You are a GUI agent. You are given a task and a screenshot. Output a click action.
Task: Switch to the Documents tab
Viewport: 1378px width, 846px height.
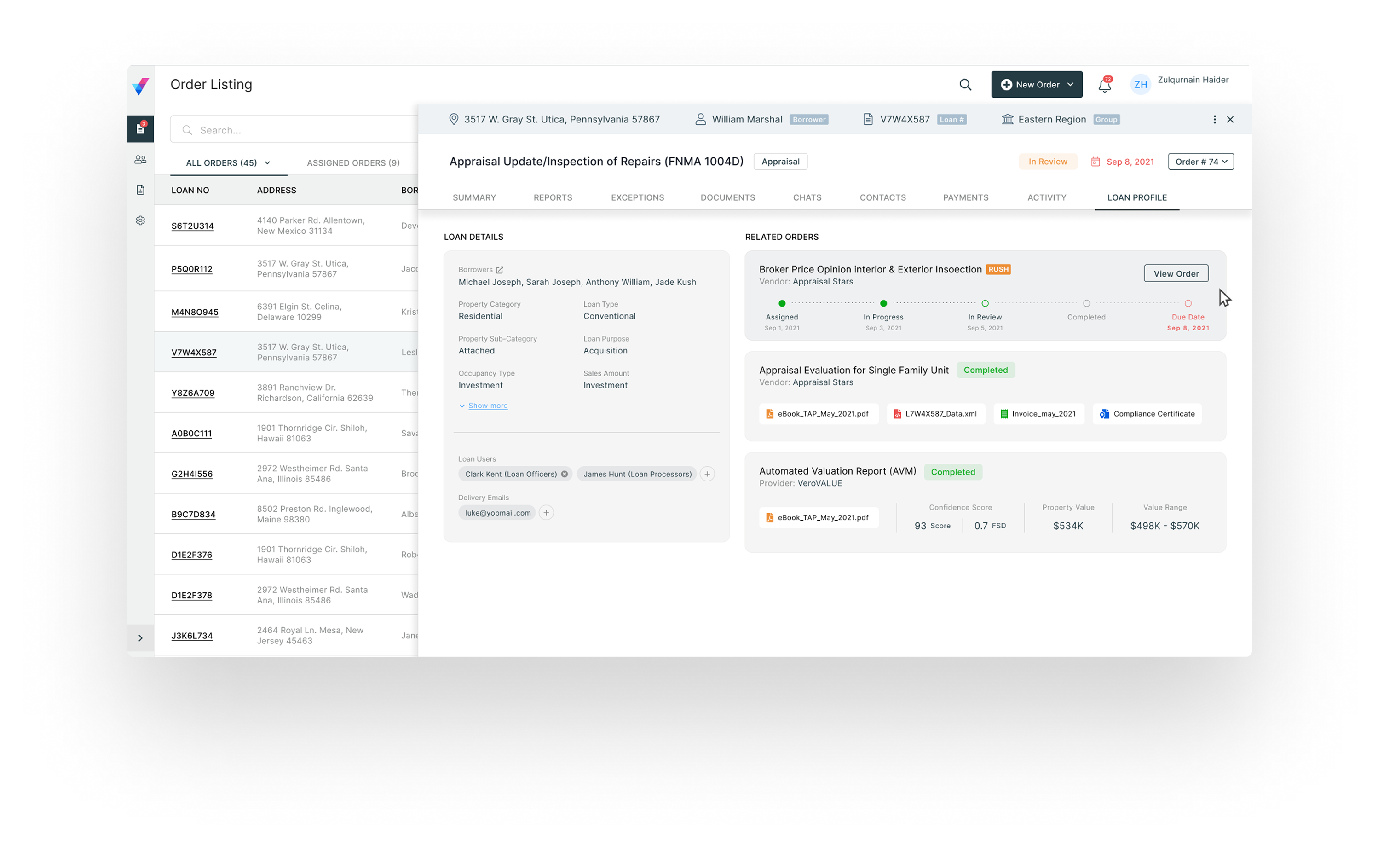click(727, 197)
